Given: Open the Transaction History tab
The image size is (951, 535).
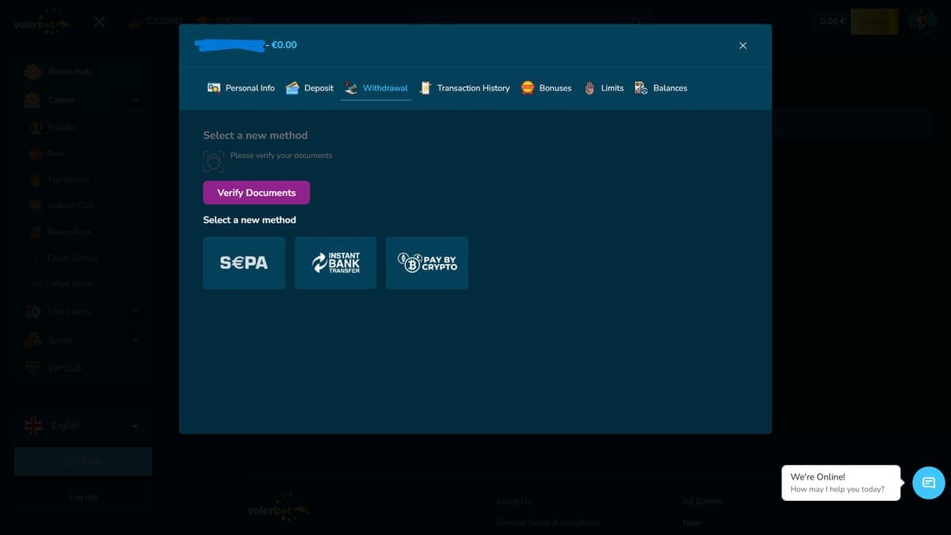Looking at the screenshot, I should pos(464,88).
